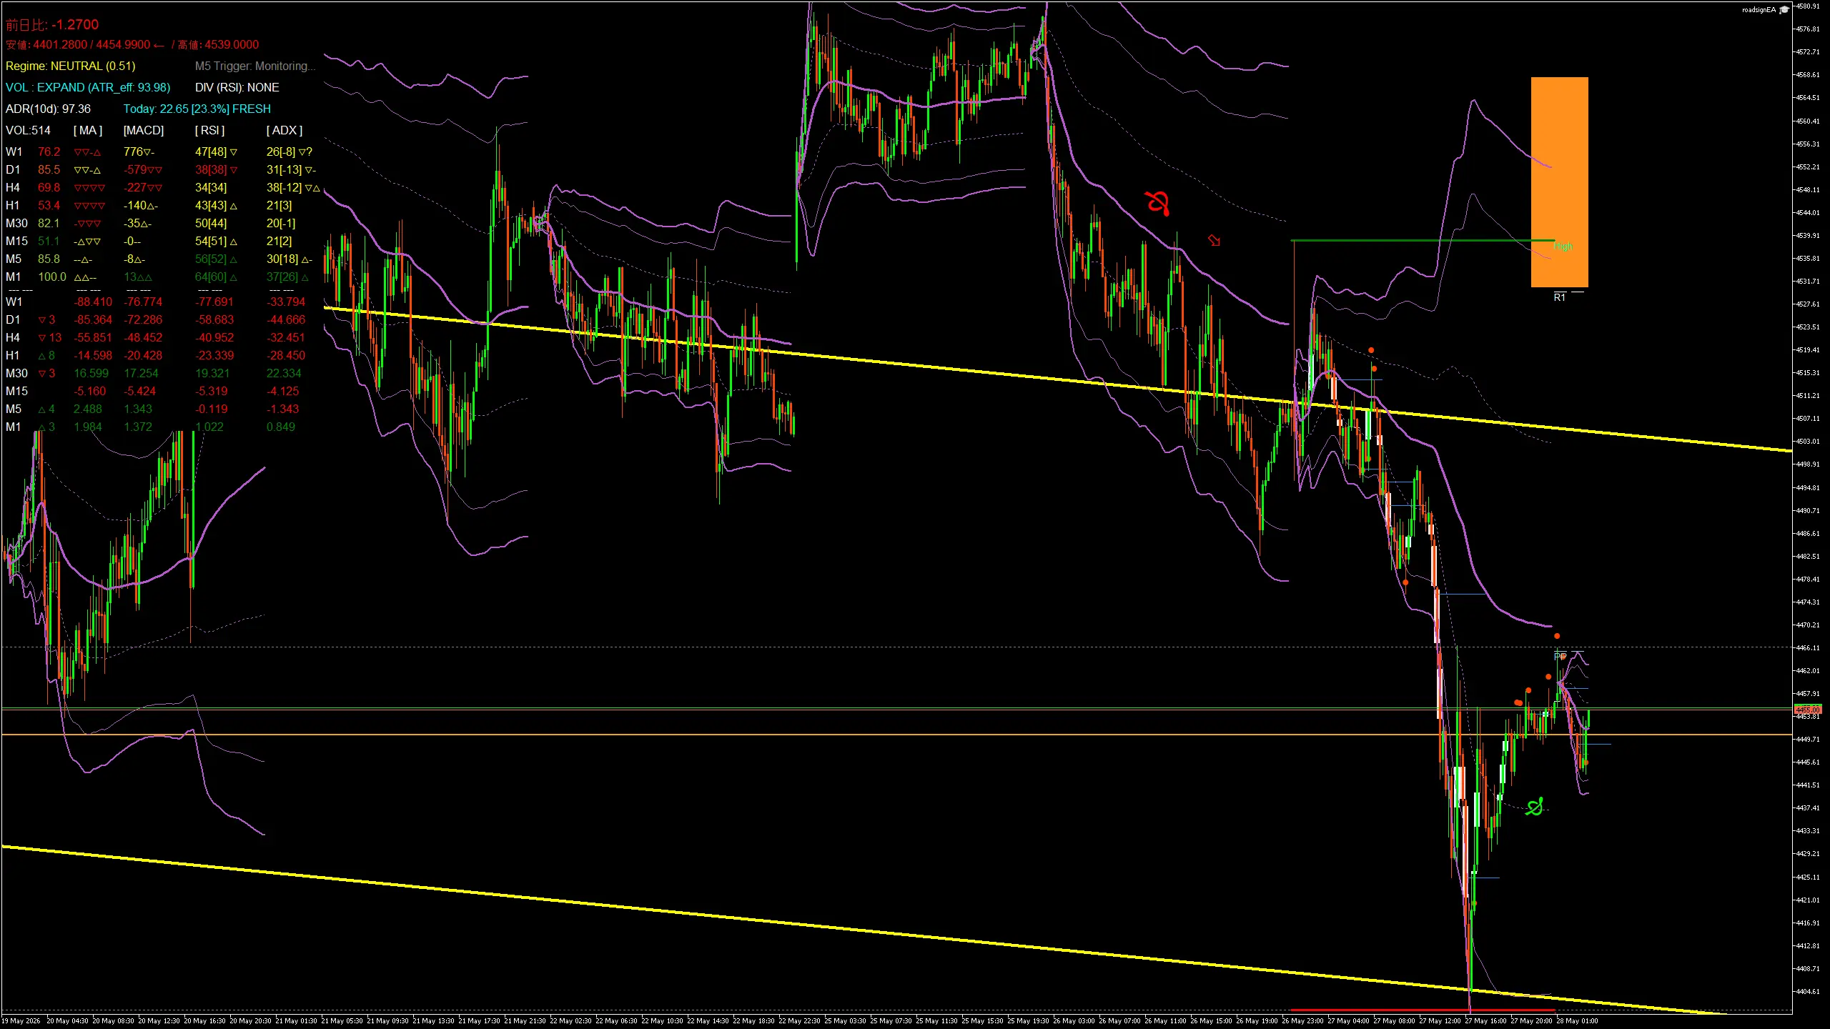Click the 4466.11 price axis label

(x=1809, y=647)
